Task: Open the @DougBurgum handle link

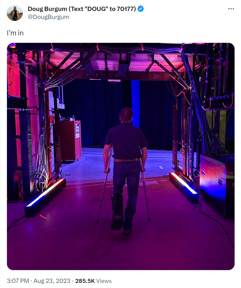Action: coord(49,17)
